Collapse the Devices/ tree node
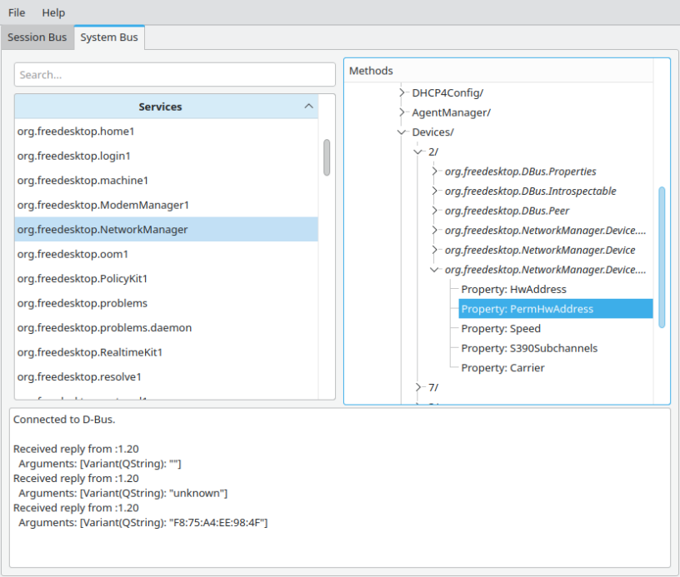 pyautogui.click(x=403, y=132)
